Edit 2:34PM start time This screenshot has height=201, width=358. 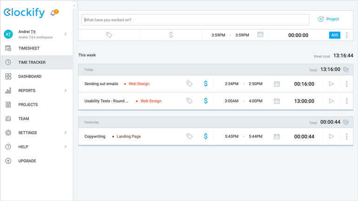tap(232, 84)
